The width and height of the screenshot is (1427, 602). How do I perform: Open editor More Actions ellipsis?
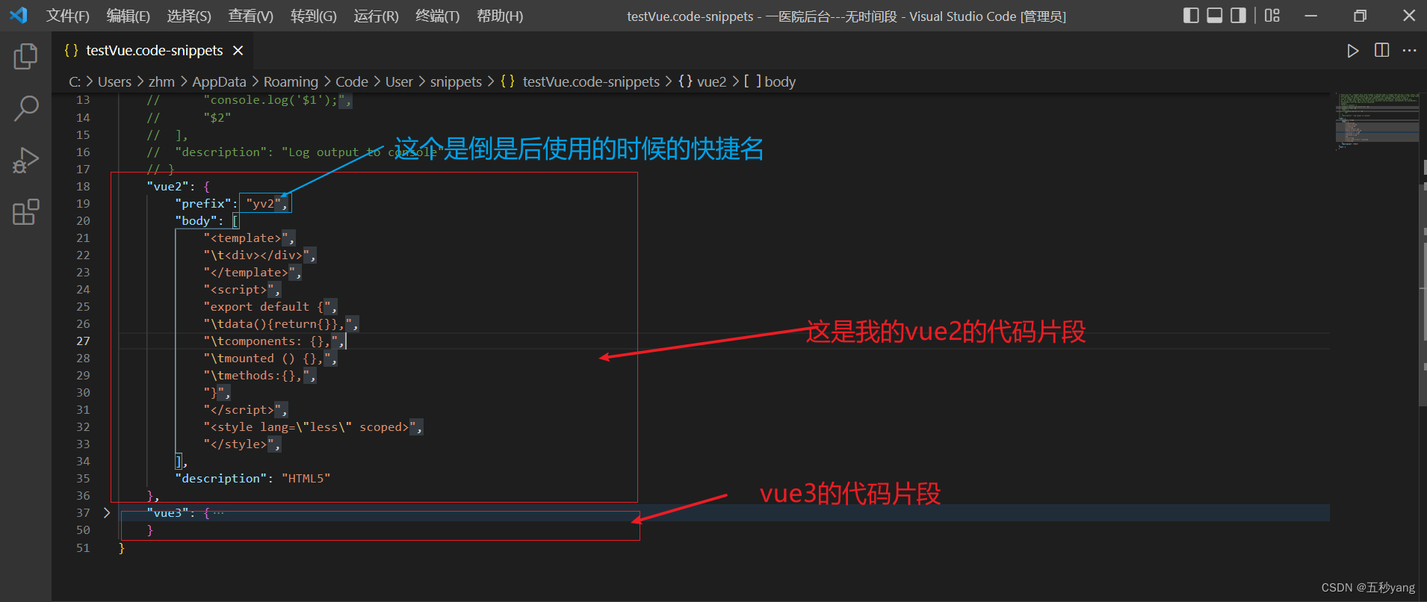(x=1409, y=50)
